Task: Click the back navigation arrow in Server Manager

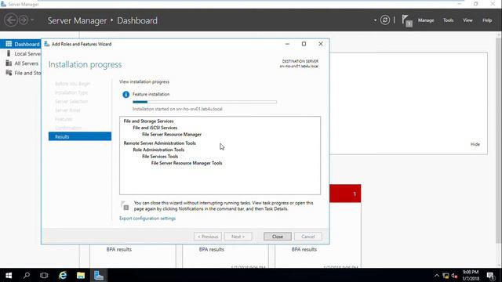Action: pos(10,20)
